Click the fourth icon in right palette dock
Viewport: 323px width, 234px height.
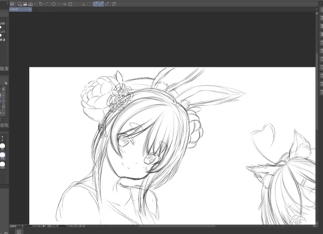click(x=322, y=34)
